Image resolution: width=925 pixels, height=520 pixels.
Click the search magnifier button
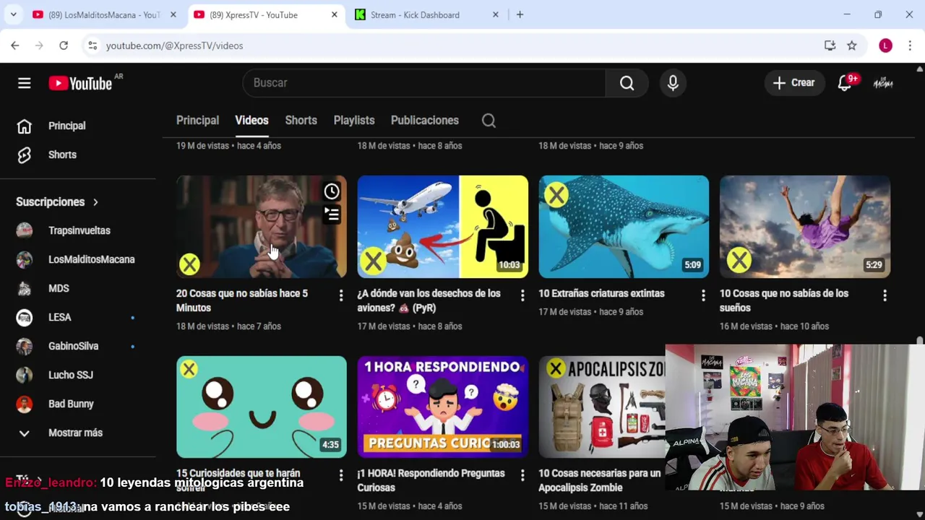tap(627, 83)
